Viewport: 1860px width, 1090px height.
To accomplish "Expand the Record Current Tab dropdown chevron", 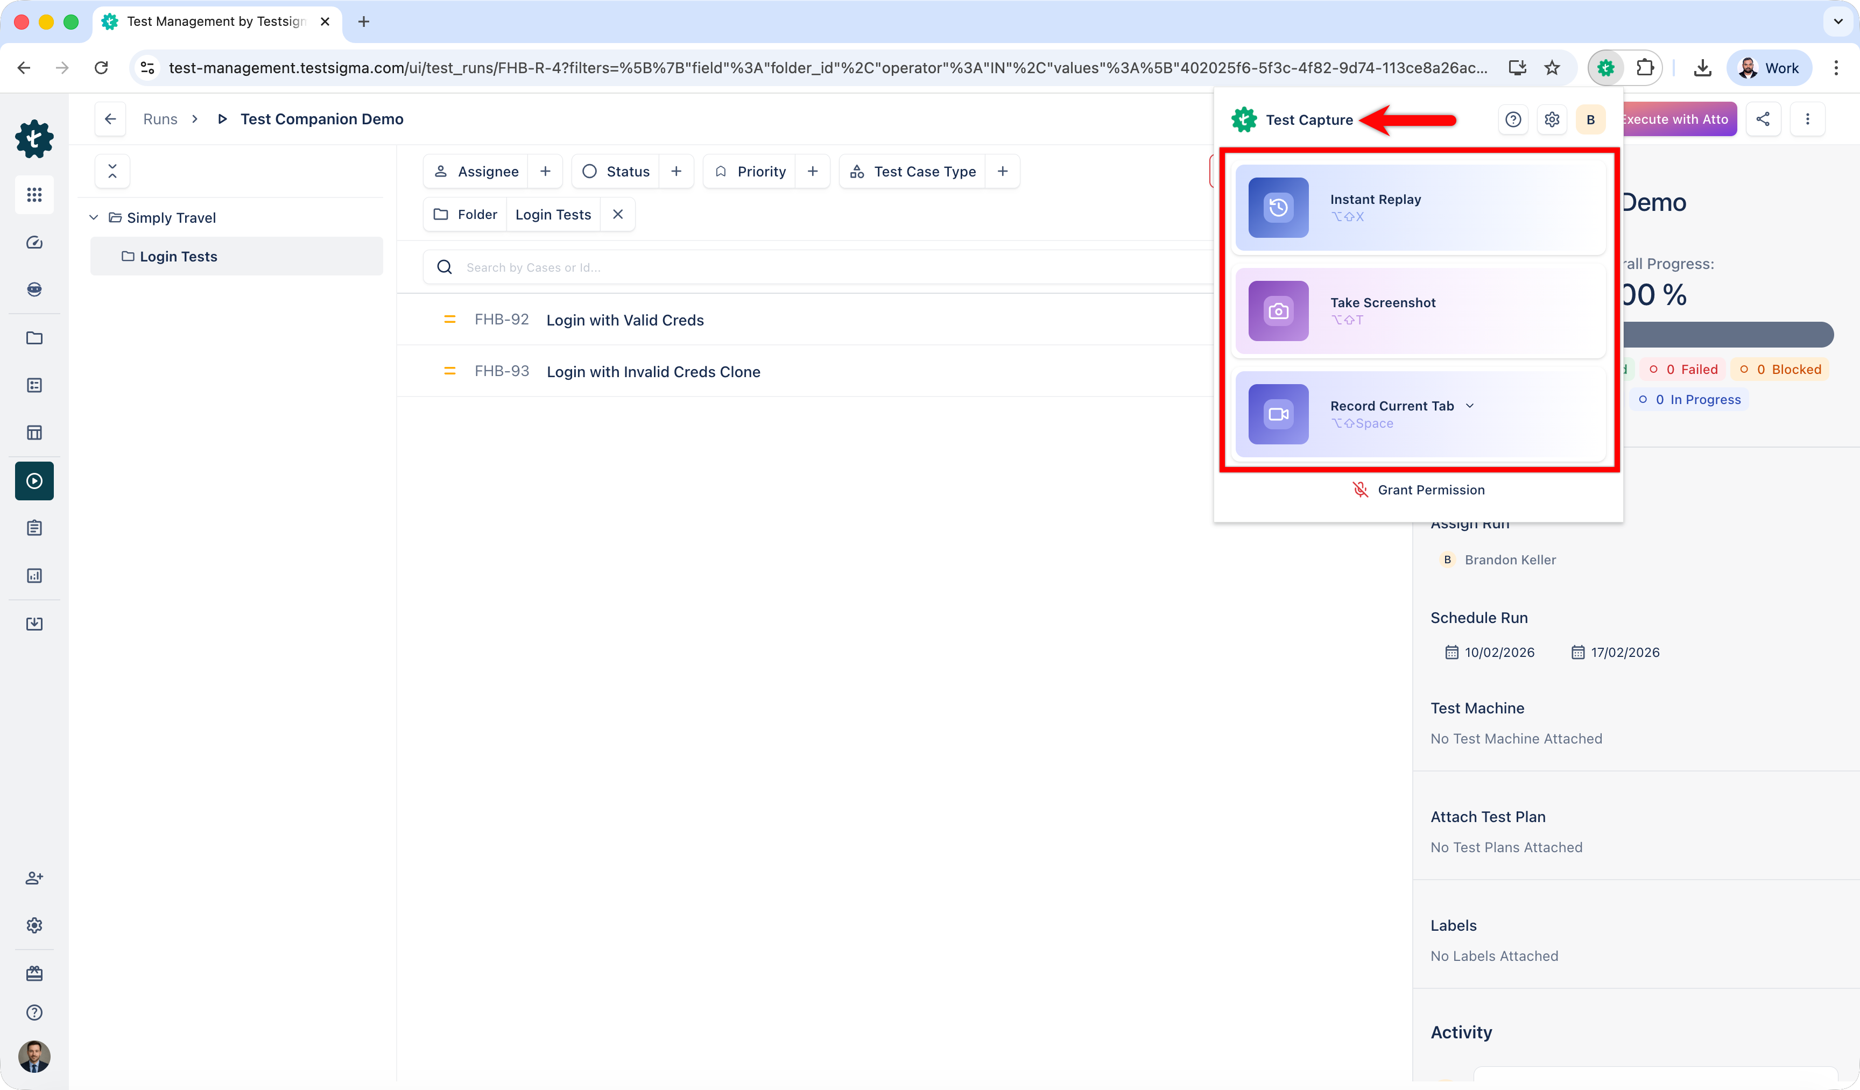I will [1470, 405].
